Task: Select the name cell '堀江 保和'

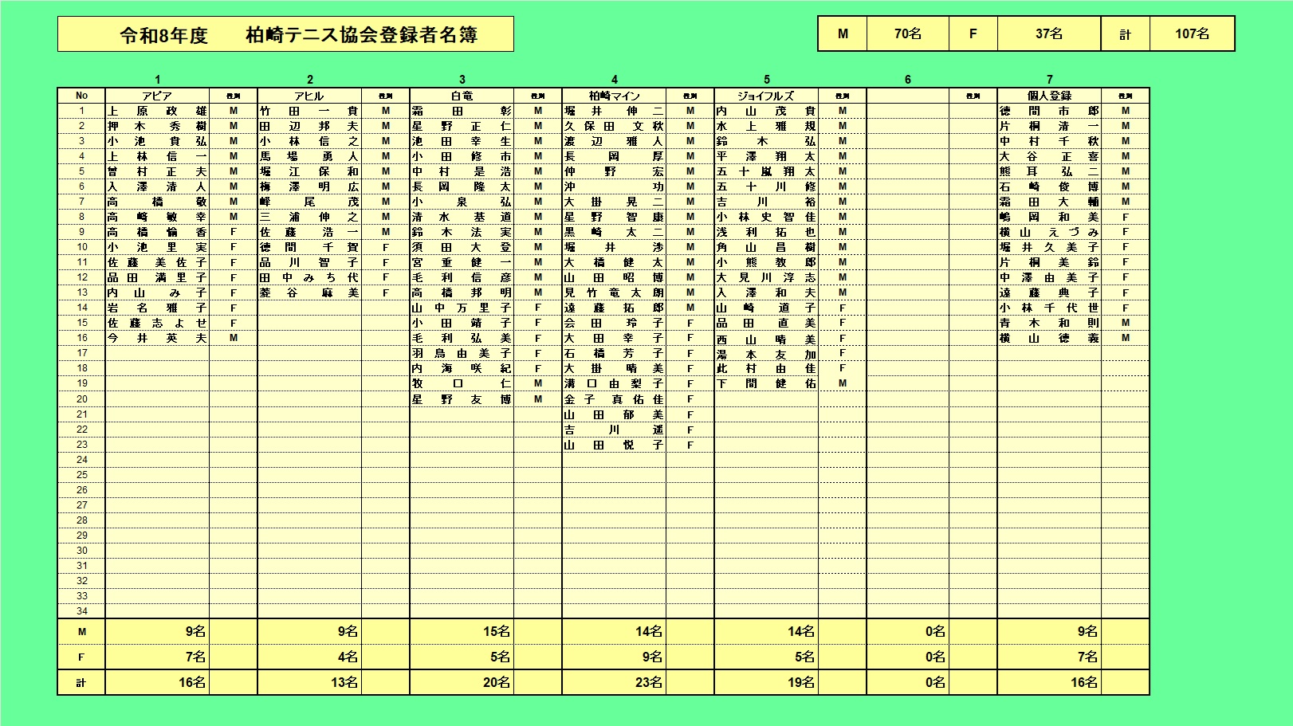Action: pos(309,171)
